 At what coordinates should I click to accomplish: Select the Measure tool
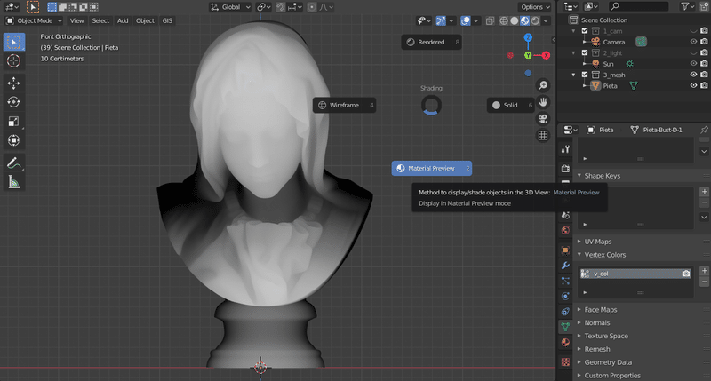(x=14, y=182)
